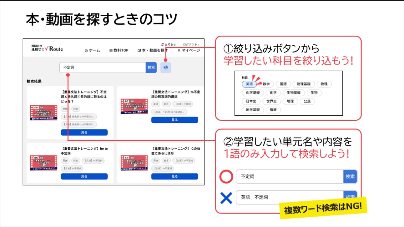Image resolution: width=404 pixels, height=227 pixels.
Task: Click 英語 tag in Cの位置にあるto原形 card
Action: pos(156,161)
